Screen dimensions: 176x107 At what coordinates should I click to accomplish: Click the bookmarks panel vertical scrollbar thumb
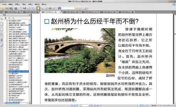point(30,30)
